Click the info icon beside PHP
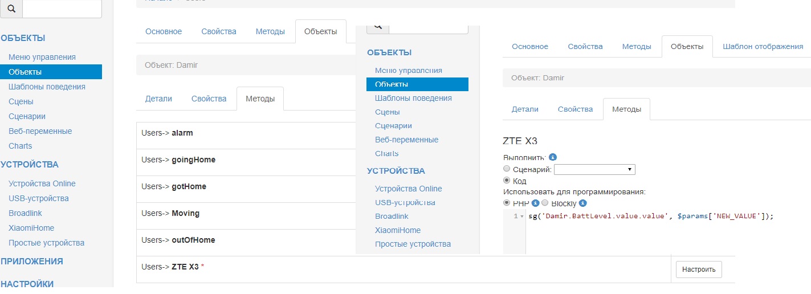Screen dimensions: 811x294 pos(535,203)
